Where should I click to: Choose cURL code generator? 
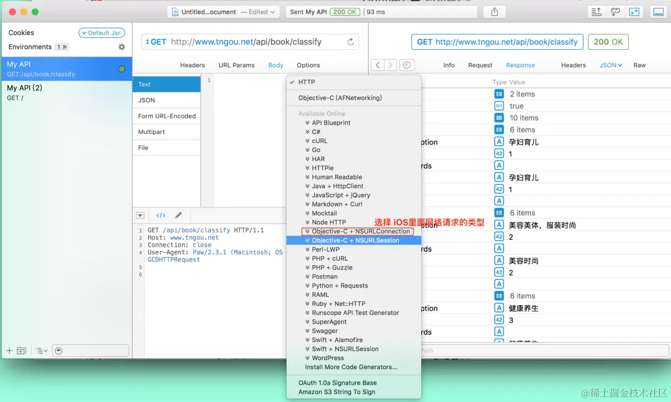(x=354, y=141)
